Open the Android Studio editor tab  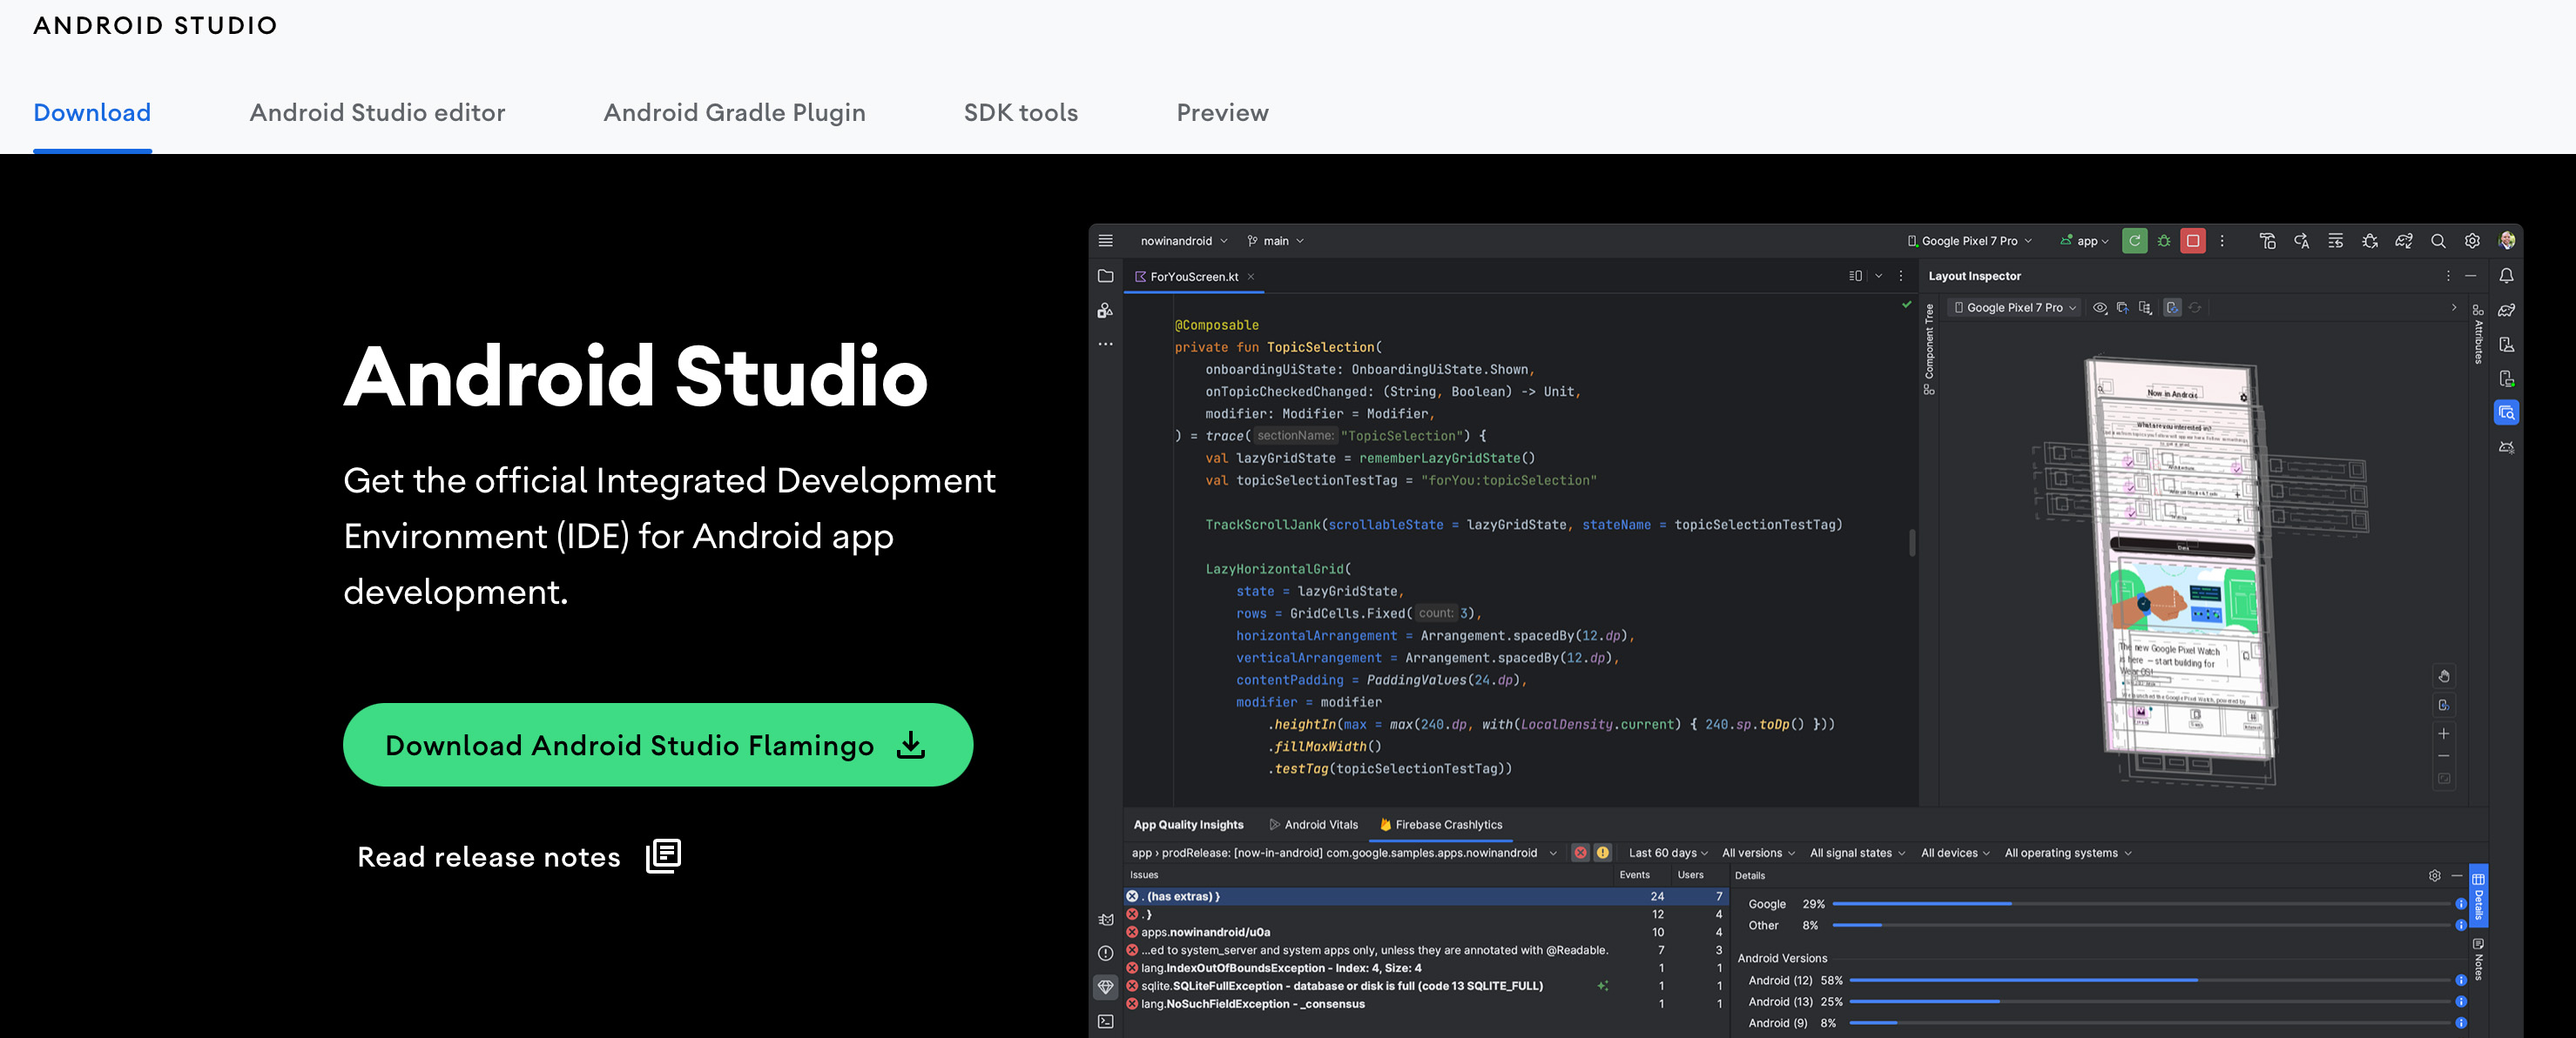tap(376, 113)
